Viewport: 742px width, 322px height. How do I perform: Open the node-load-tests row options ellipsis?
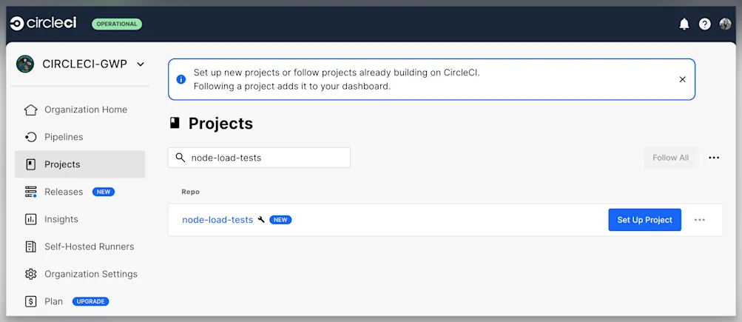pos(700,220)
